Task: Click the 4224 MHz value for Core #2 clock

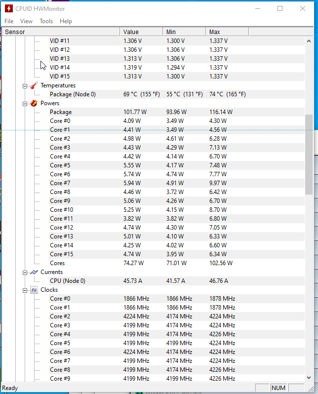Action: (x=136, y=316)
